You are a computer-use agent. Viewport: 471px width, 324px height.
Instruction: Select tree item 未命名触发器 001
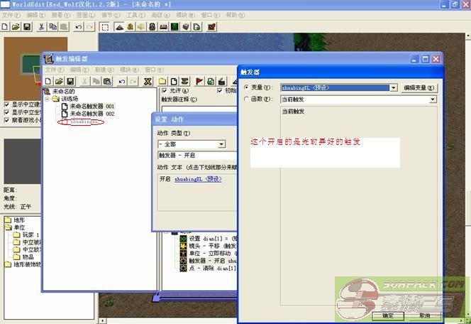[x=92, y=106]
